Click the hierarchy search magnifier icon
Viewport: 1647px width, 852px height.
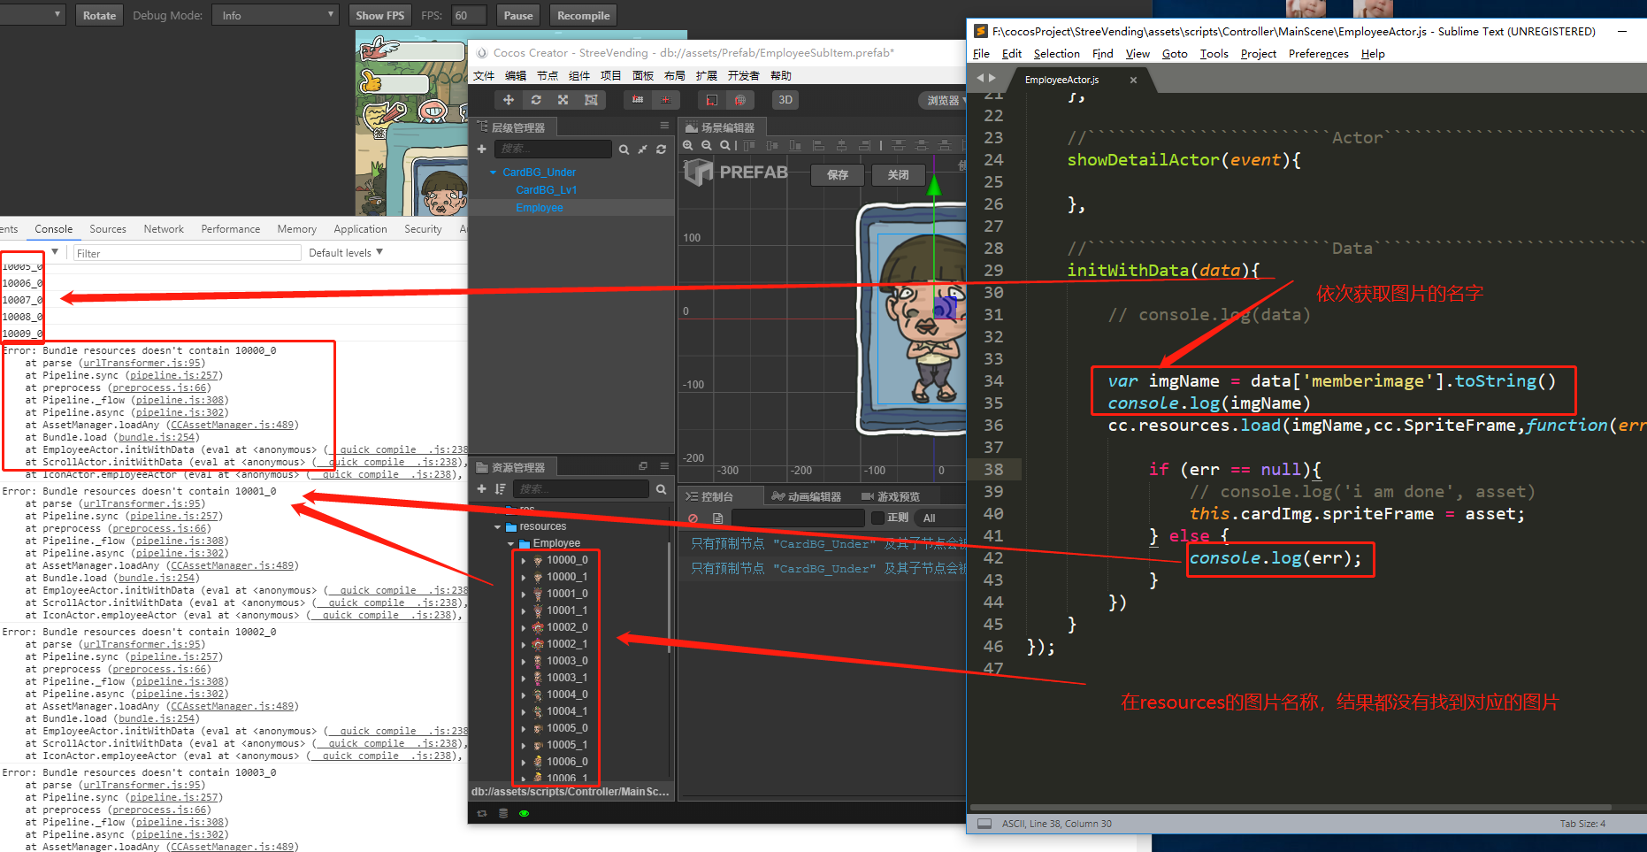point(624,150)
